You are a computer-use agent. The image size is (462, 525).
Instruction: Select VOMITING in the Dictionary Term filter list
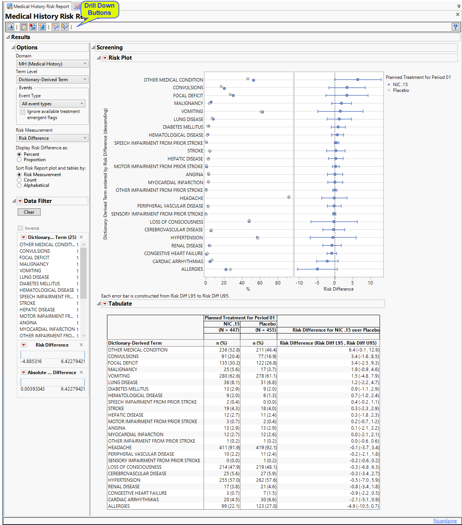pyautogui.click(x=30, y=271)
